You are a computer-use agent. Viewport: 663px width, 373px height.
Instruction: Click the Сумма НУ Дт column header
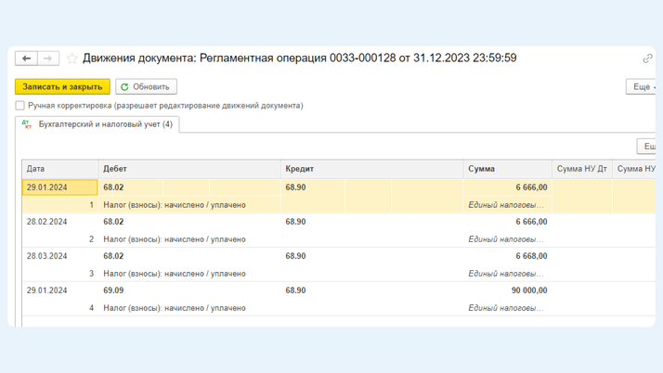pyautogui.click(x=581, y=169)
